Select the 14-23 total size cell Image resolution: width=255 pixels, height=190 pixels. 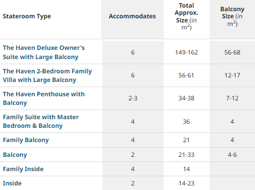click(x=186, y=183)
